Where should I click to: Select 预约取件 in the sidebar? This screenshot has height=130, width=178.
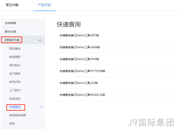click(15, 65)
